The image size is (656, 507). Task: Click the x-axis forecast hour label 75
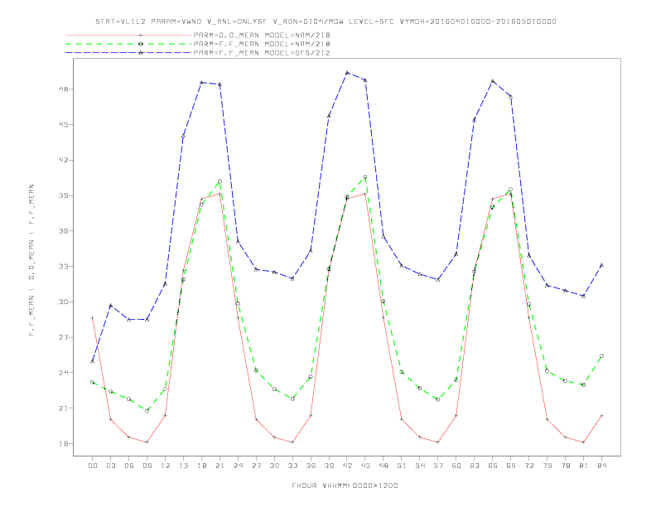547,466
